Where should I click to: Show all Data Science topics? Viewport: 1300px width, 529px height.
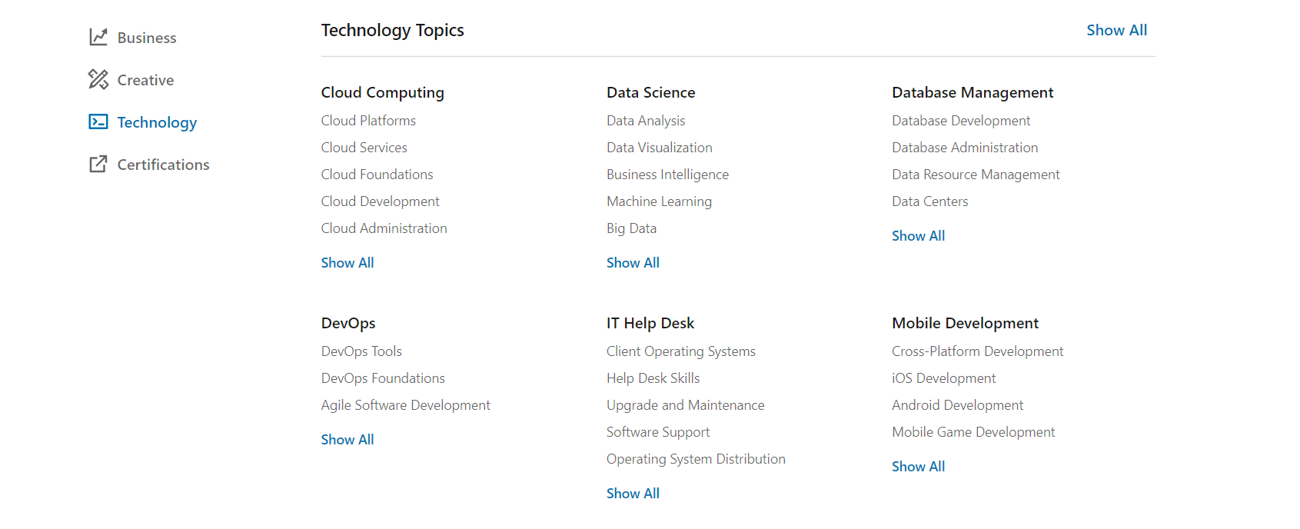[x=633, y=263]
